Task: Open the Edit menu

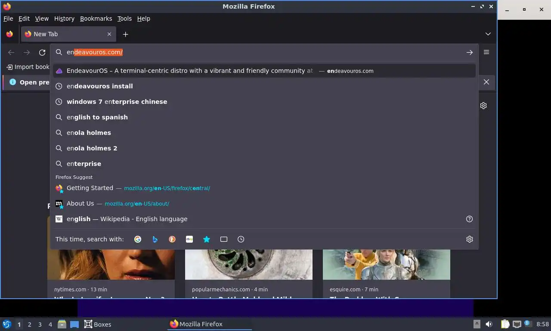Action: [x=24, y=19]
